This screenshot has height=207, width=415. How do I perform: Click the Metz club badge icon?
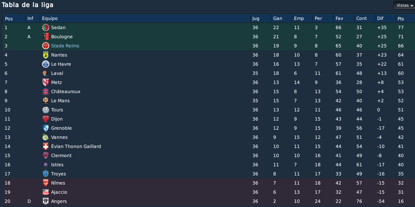coord(45,82)
